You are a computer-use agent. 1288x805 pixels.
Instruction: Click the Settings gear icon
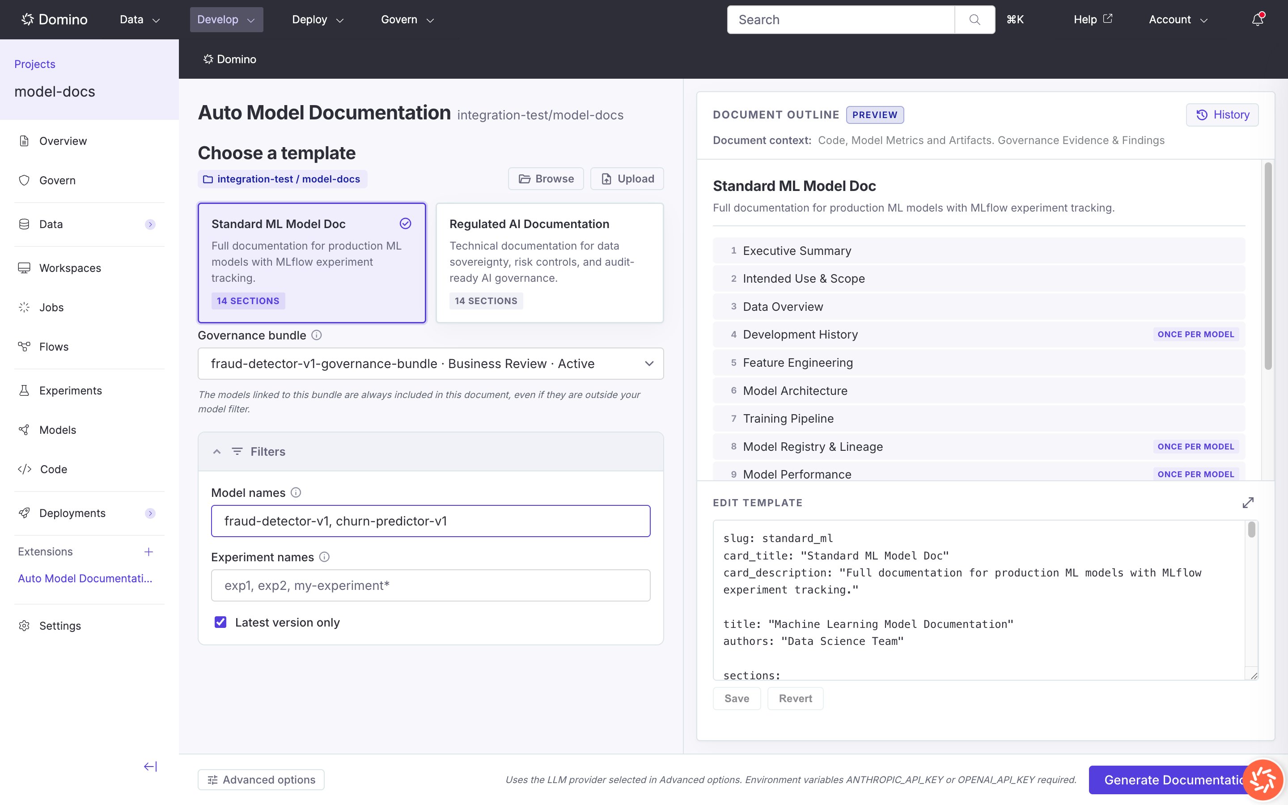[x=24, y=626]
